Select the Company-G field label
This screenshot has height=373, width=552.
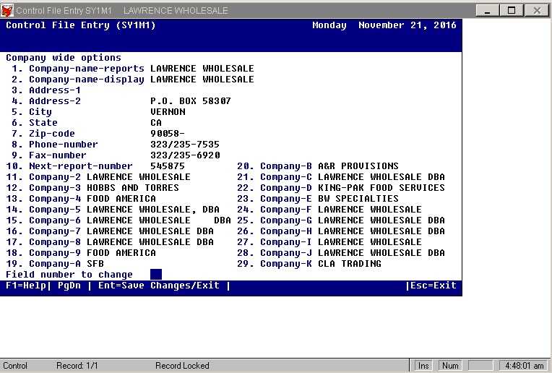[x=286, y=220]
